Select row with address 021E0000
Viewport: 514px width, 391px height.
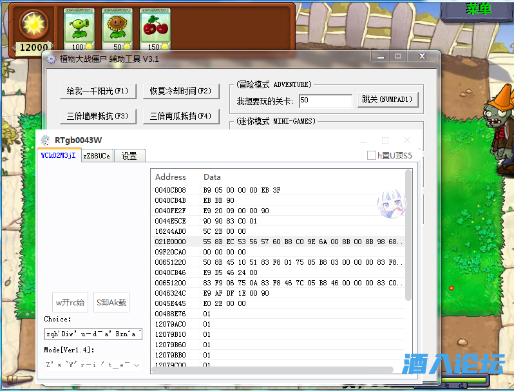279,242
